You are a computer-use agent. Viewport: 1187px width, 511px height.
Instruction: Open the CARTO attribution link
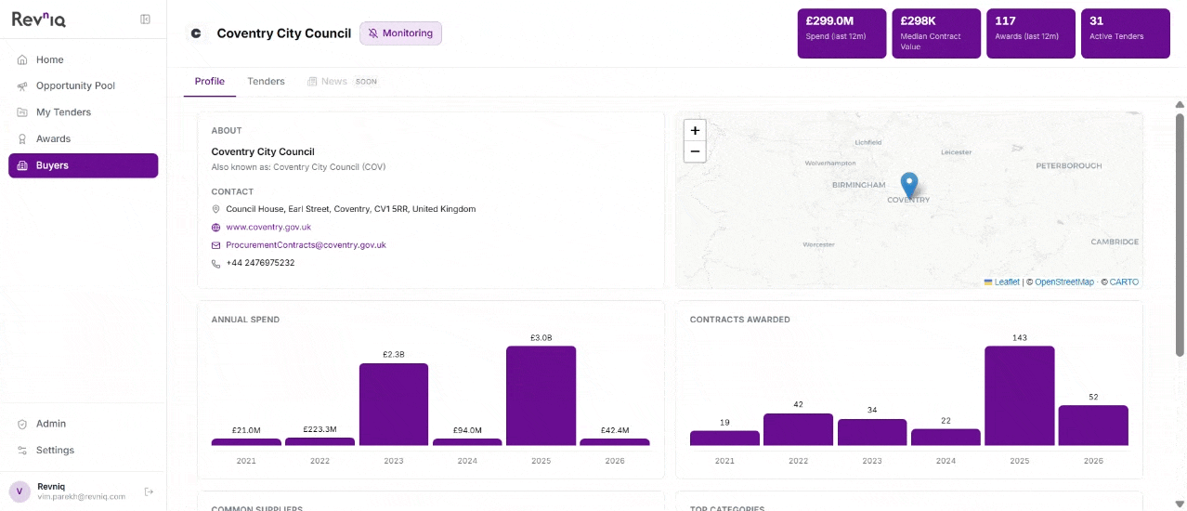tap(1124, 282)
